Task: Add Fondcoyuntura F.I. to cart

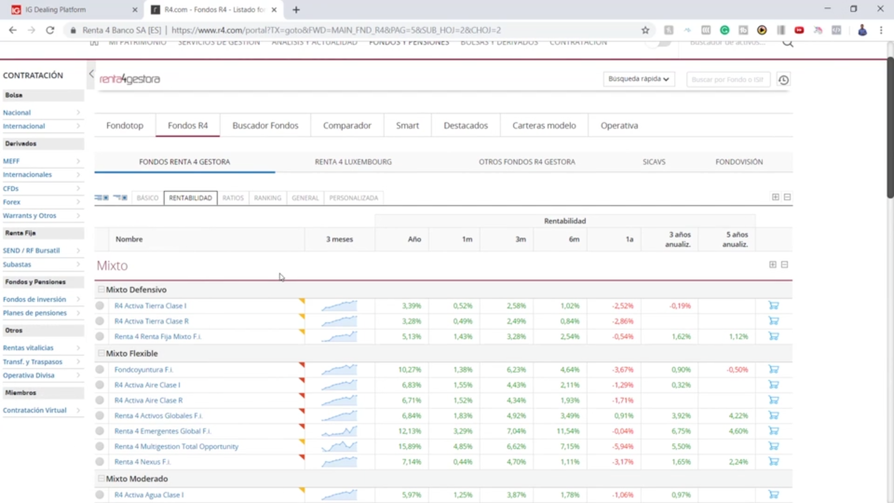Action: pyautogui.click(x=773, y=369)
